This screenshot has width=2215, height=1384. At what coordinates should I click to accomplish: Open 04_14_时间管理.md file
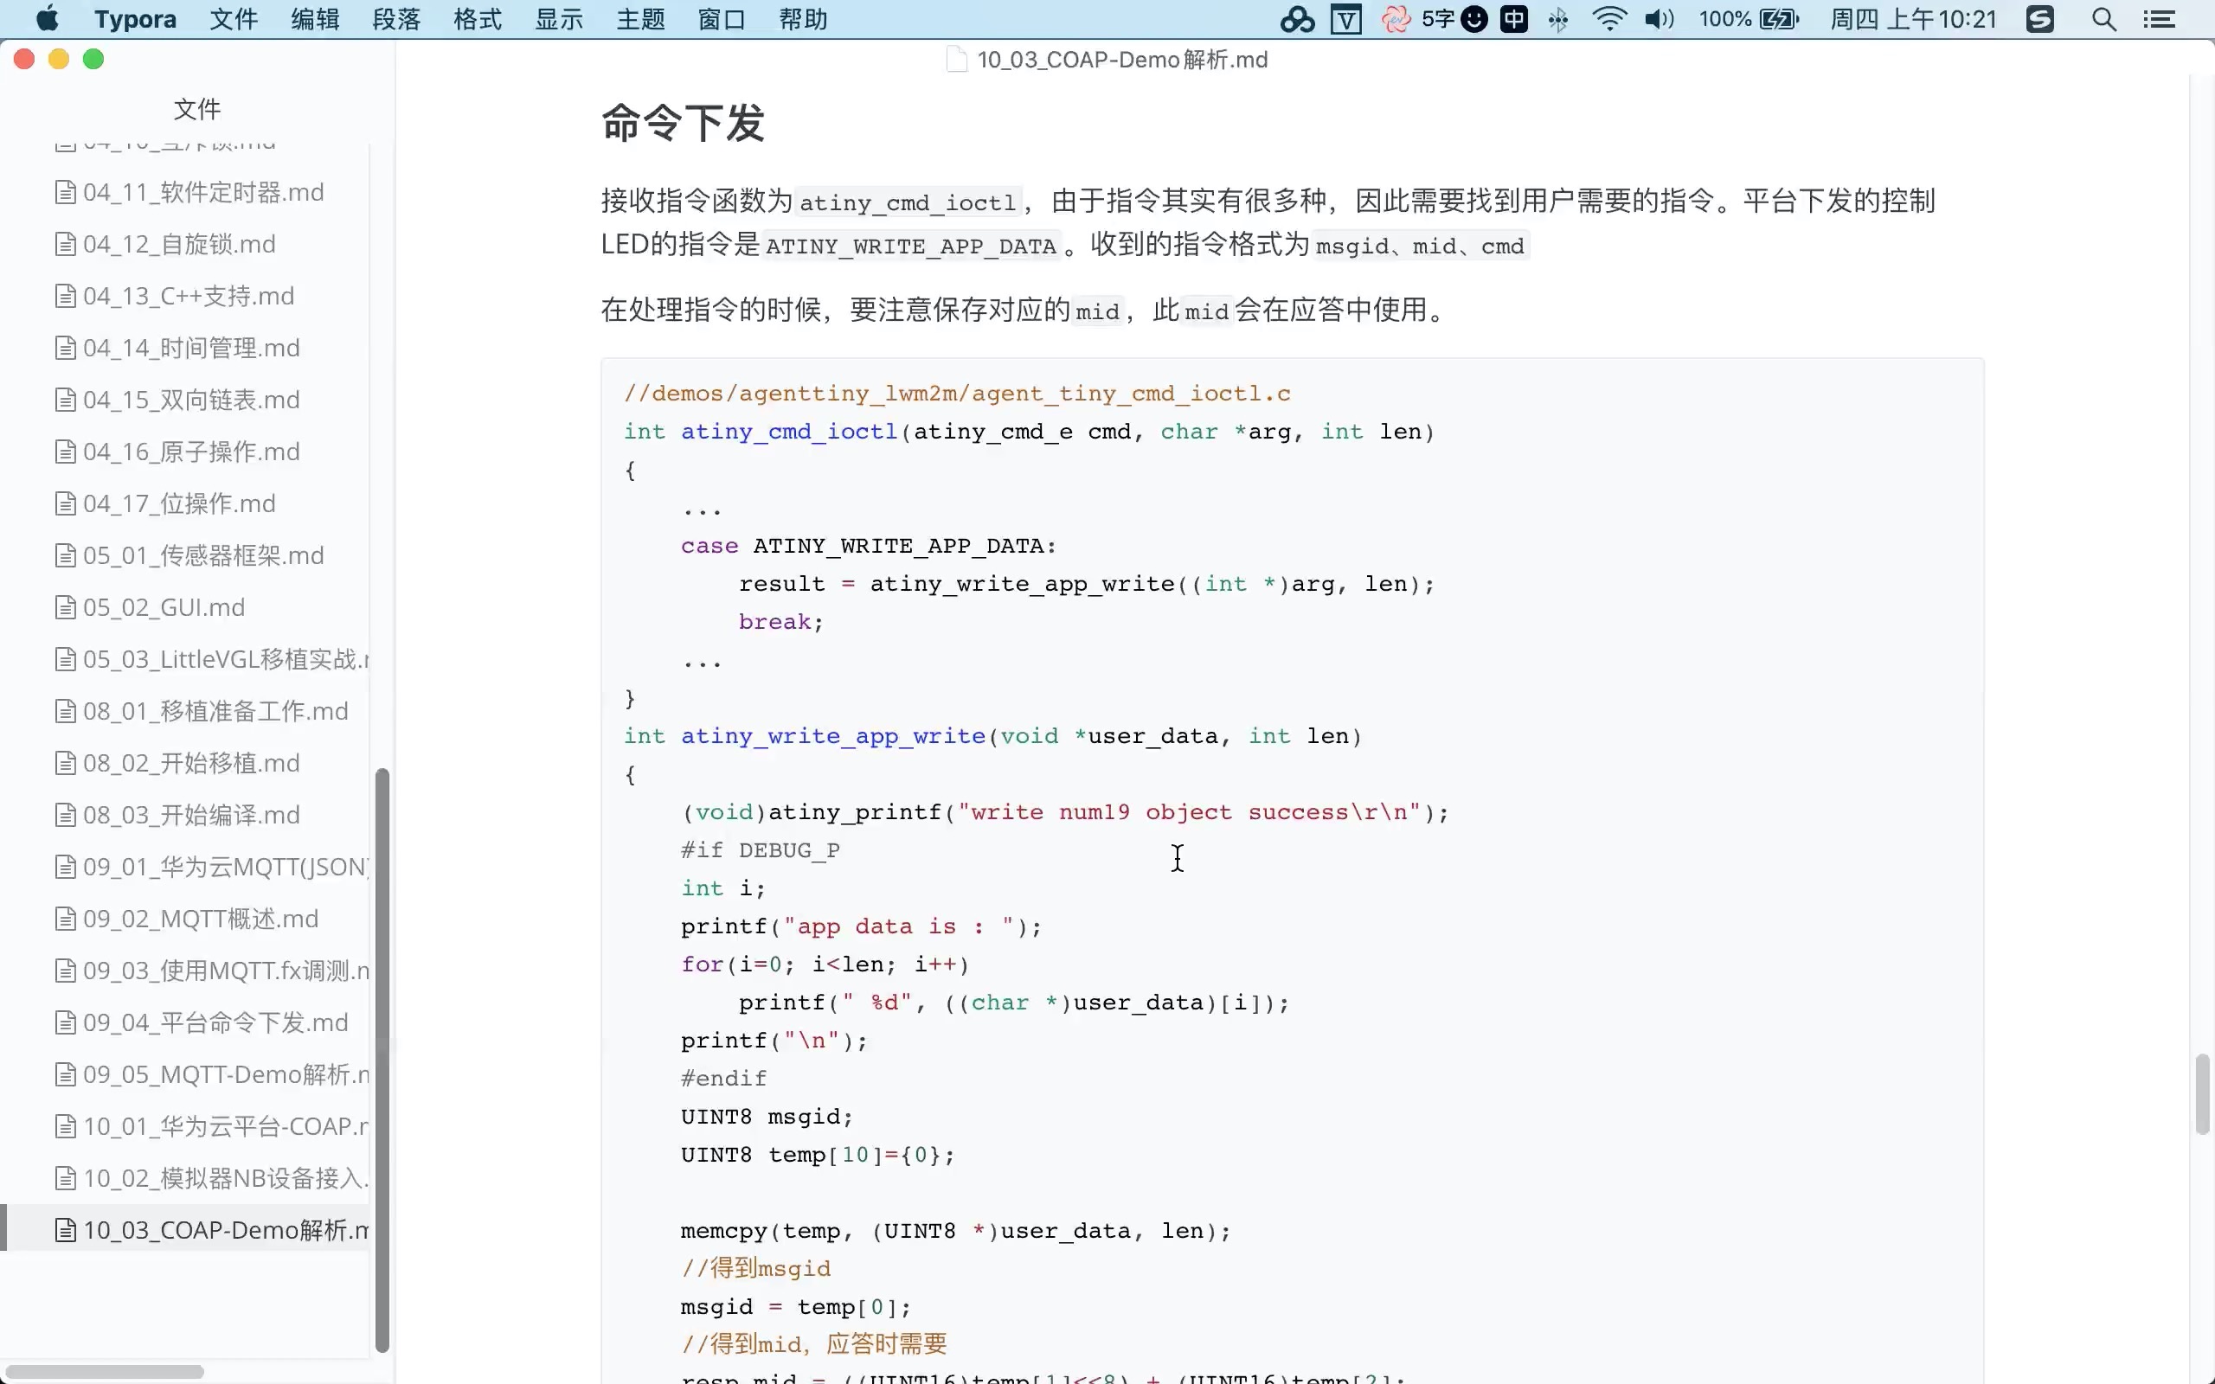191,348
